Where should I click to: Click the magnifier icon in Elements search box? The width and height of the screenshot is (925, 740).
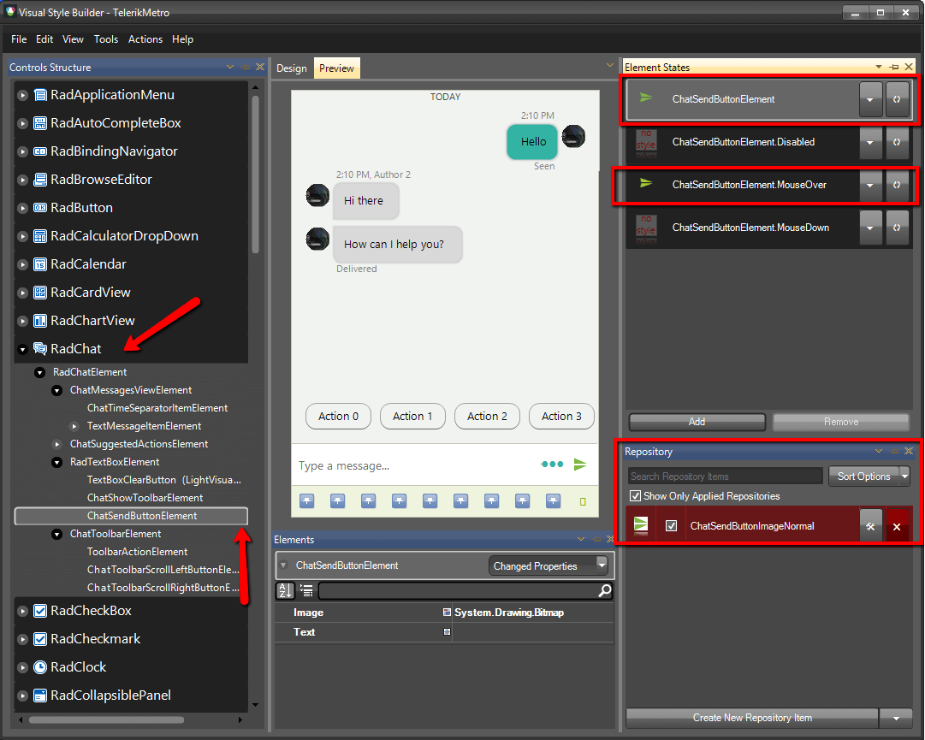pyautogui.click(x=605, y=591)
